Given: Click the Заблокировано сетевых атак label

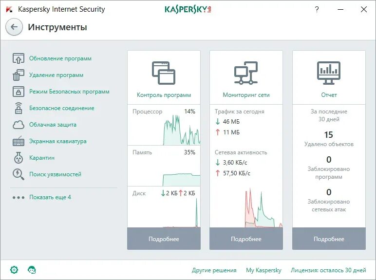Looking at the screenshot, I should 329,205.
